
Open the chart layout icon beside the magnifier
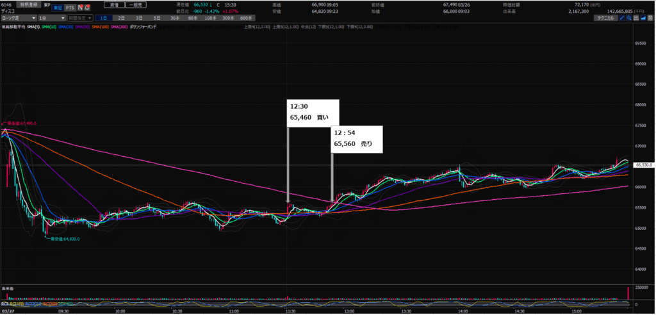636,19
